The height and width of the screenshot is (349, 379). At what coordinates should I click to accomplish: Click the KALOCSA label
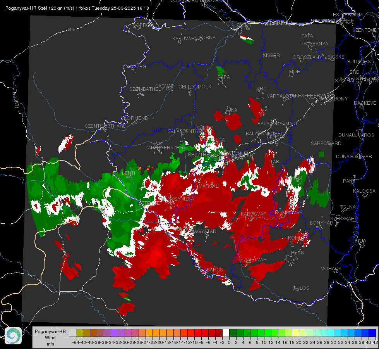[364, 191]
